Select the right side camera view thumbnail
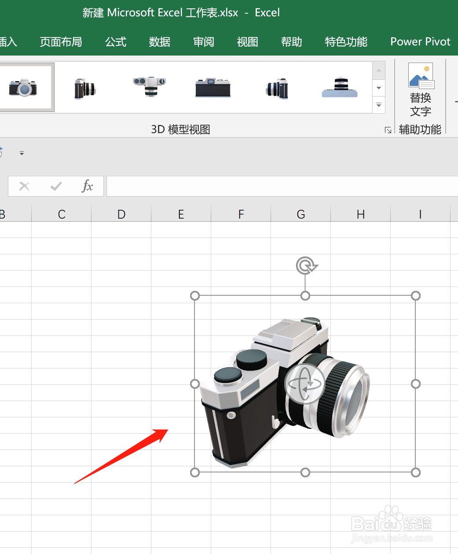 pos(277,88)
